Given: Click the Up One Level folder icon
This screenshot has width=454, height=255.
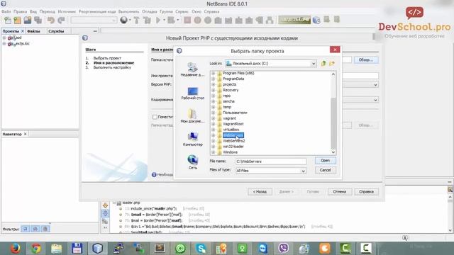Looking at the screenshot, I should coord(323,63).
